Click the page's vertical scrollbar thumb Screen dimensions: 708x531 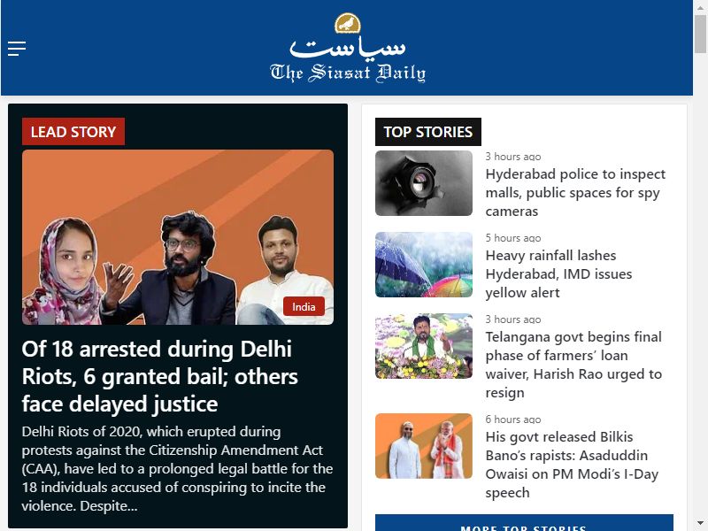pyautogui.click(x=700, y=34)
